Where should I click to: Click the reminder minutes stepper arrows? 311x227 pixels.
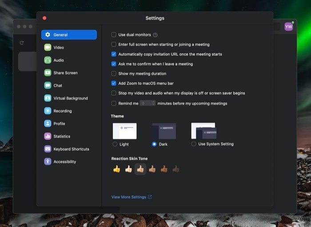click(x=153, y=103)
